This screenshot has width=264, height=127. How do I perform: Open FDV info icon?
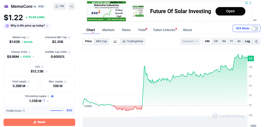(x=42, y=67)
